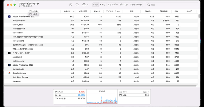Toggle % CPU sort order arrow
The height and width of the screenshot is (107, 204).
(74, 12)
